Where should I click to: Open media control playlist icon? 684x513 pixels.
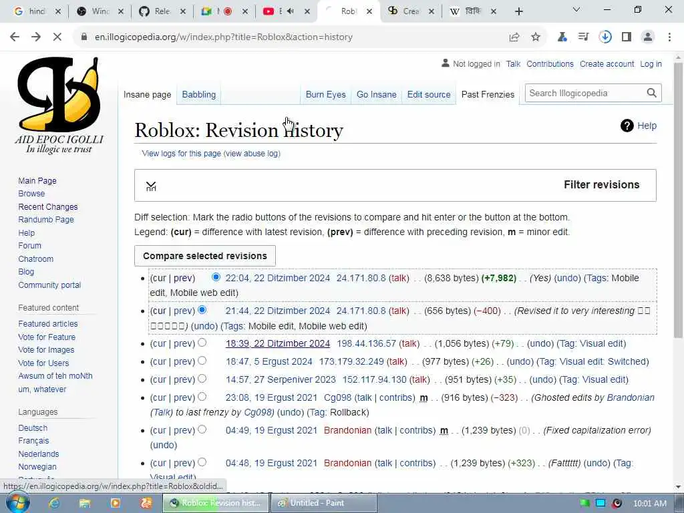583,37
